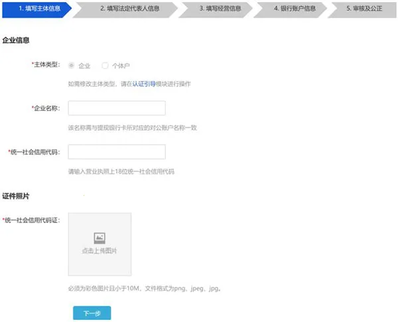
Task: Click the 18位统一社会信用代码 hint text
Action: [x=121, y=171]
